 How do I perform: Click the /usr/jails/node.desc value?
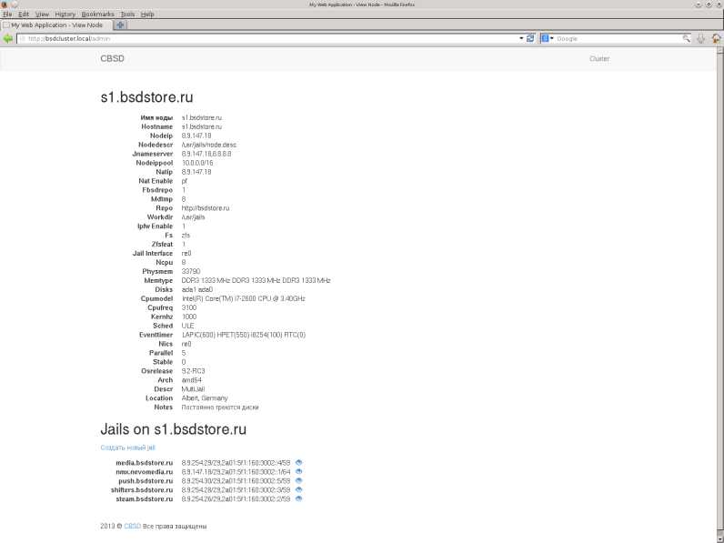pyautogui.click(x=208, y=145)
